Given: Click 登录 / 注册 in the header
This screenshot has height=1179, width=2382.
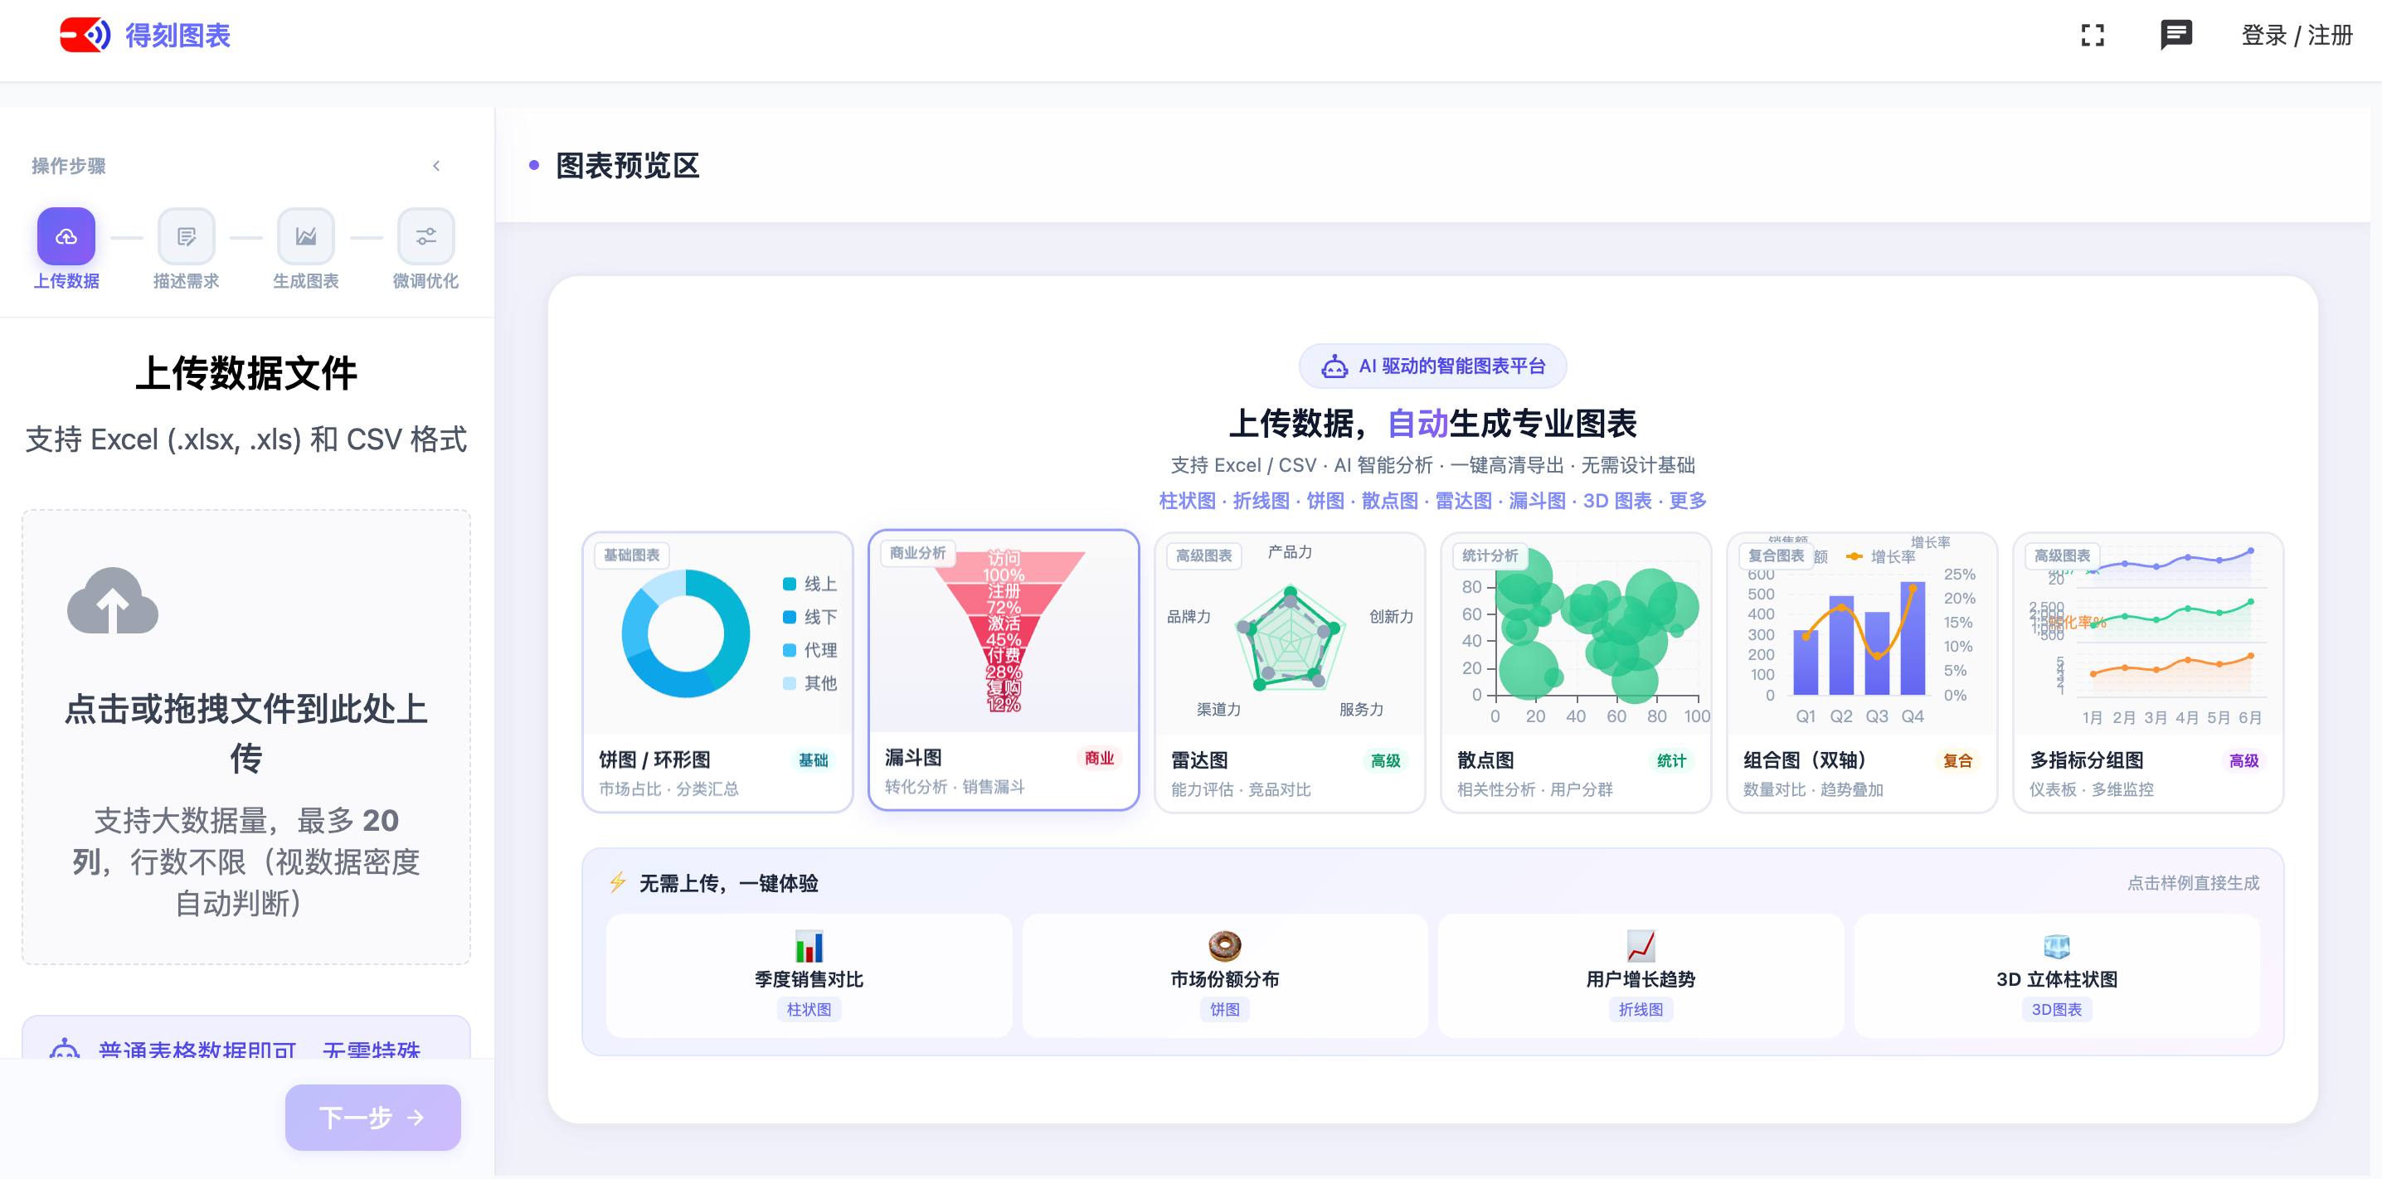Looking at the screenshot, I should (2296, 35).
